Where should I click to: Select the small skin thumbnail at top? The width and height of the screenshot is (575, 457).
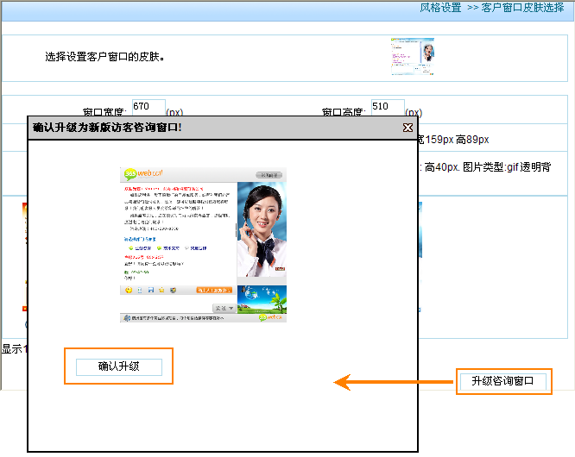[x=412, y=57]
